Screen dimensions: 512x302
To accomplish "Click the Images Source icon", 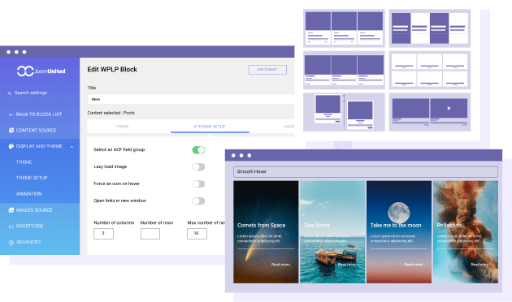I will point(11,210).
